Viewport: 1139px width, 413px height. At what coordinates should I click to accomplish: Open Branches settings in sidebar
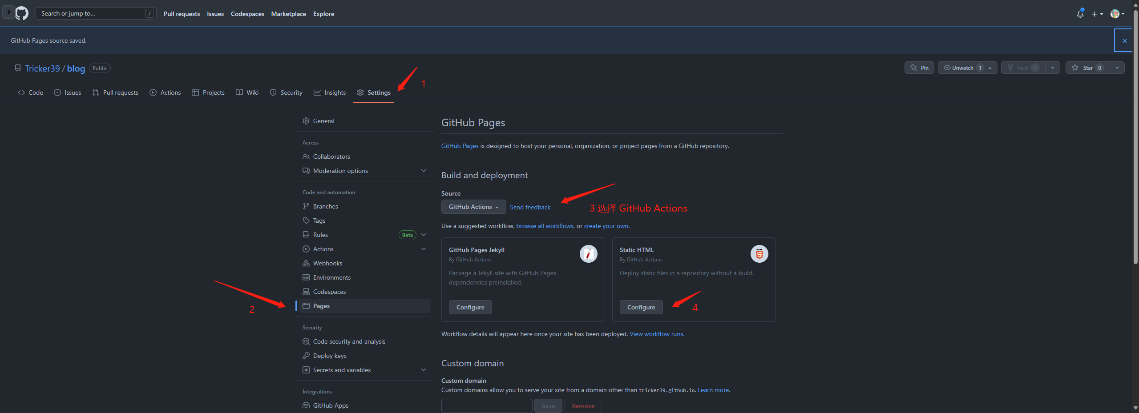[x=365, y=206]
